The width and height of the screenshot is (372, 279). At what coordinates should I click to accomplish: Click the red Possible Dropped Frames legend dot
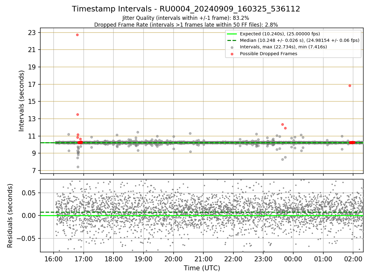pos(232,54)
